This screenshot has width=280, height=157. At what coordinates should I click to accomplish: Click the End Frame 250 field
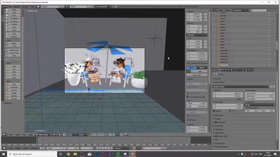[260, 96]
